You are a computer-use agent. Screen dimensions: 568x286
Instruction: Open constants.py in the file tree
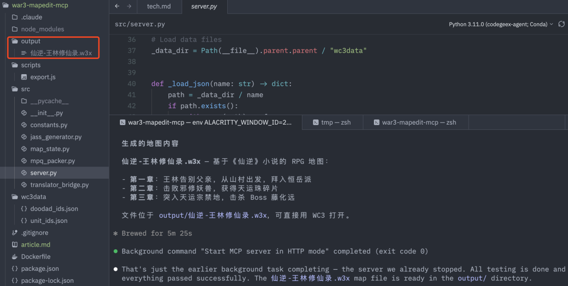click(49, 125)
